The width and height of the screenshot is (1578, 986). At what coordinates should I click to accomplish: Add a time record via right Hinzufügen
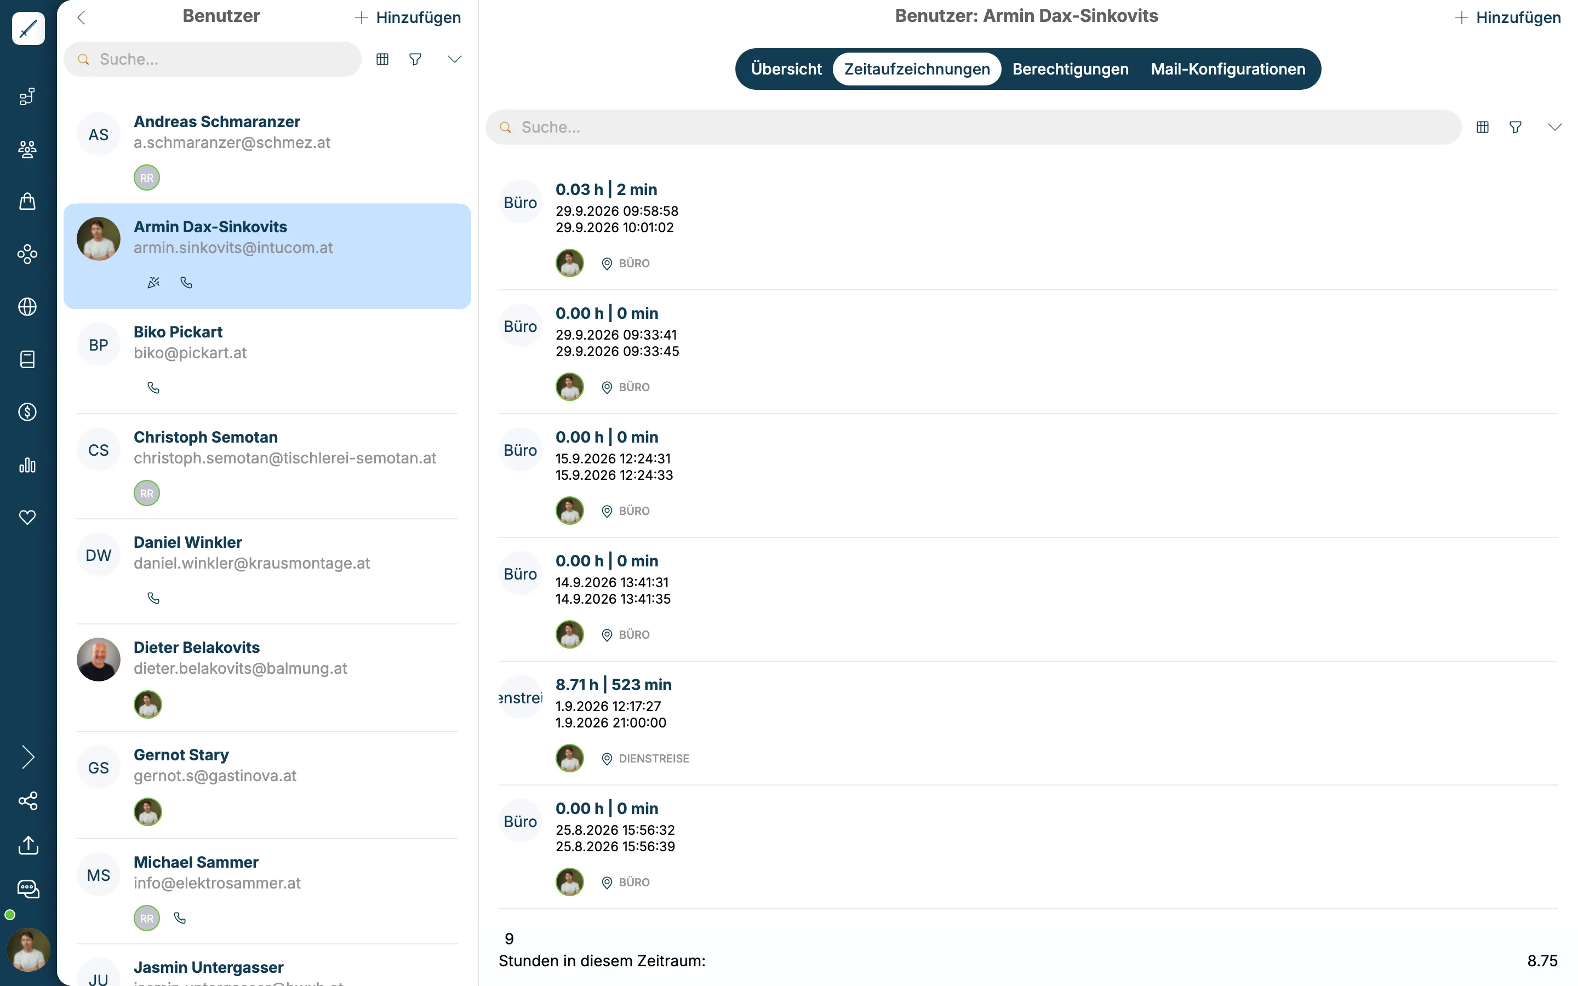[1507, 18]
